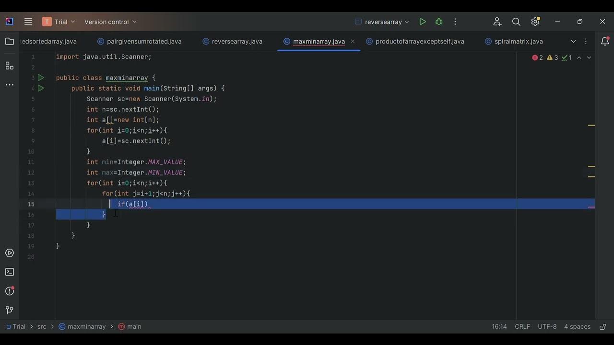Switch to productofarrayexceptself.java tab

(x=415, y=42)
